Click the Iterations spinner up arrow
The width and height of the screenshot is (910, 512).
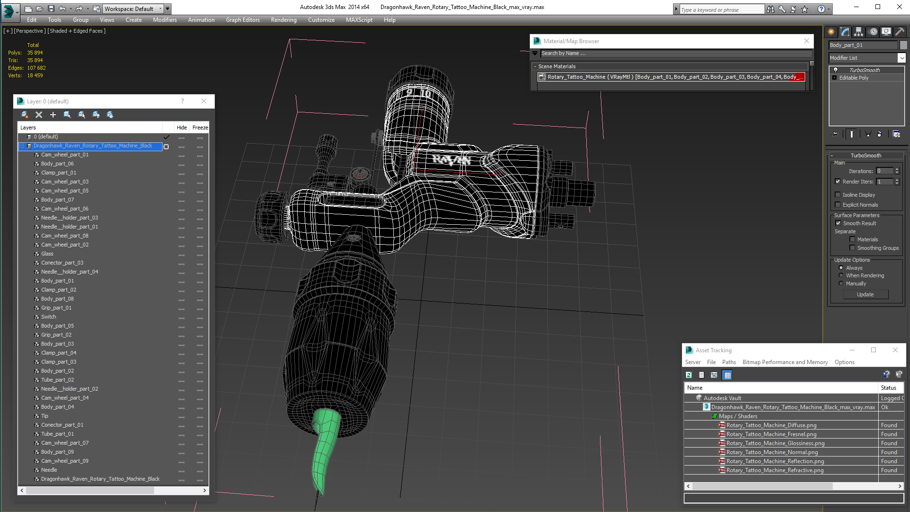(x=897, y=169)
